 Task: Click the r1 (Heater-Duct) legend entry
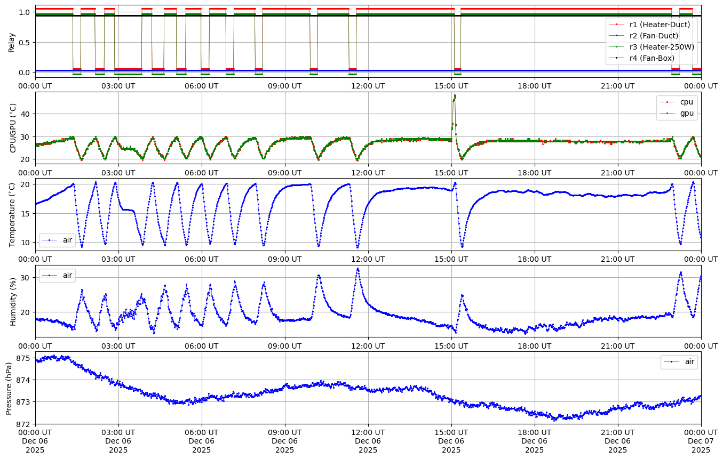tap(660, 25)
